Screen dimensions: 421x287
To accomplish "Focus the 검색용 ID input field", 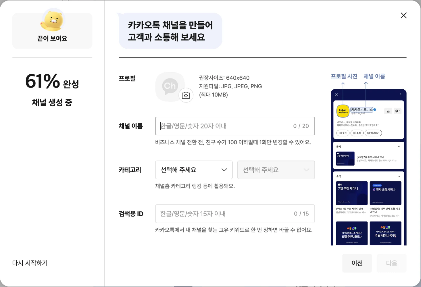I will 235,214.
